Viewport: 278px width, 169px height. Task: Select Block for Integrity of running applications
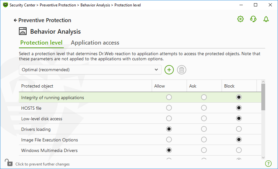point(239,97)
